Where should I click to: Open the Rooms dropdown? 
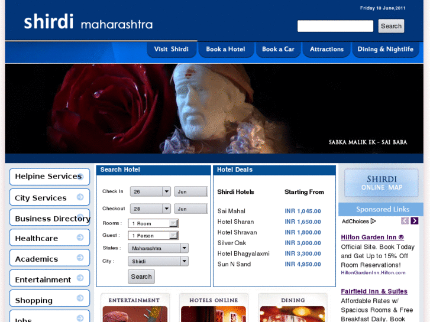153,223
